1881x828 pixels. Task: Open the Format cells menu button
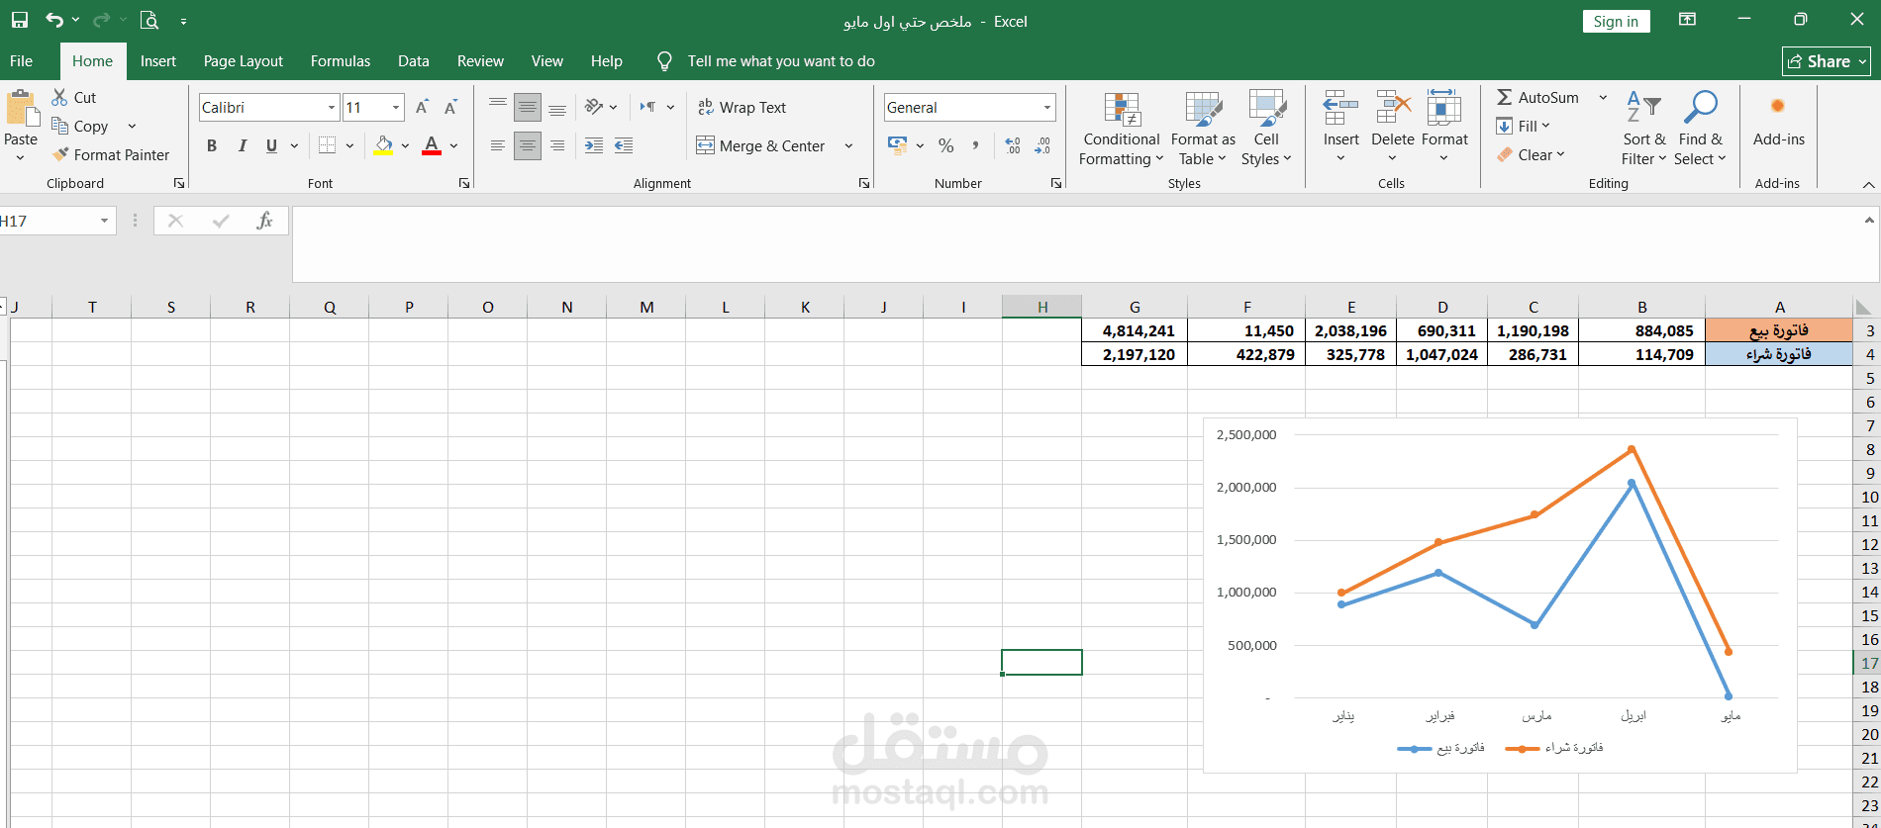[x=1443, y=129]
